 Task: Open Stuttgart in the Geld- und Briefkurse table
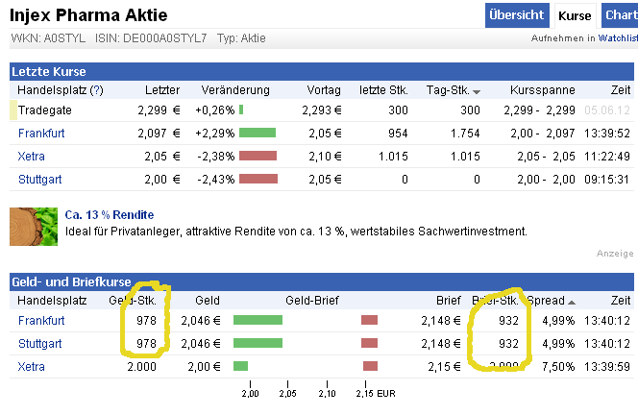(39, 343)
